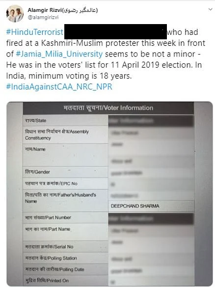Select the DEEPCHAND SHARMA field
Screen dimensions: 215x288
(x=151, y=206)
